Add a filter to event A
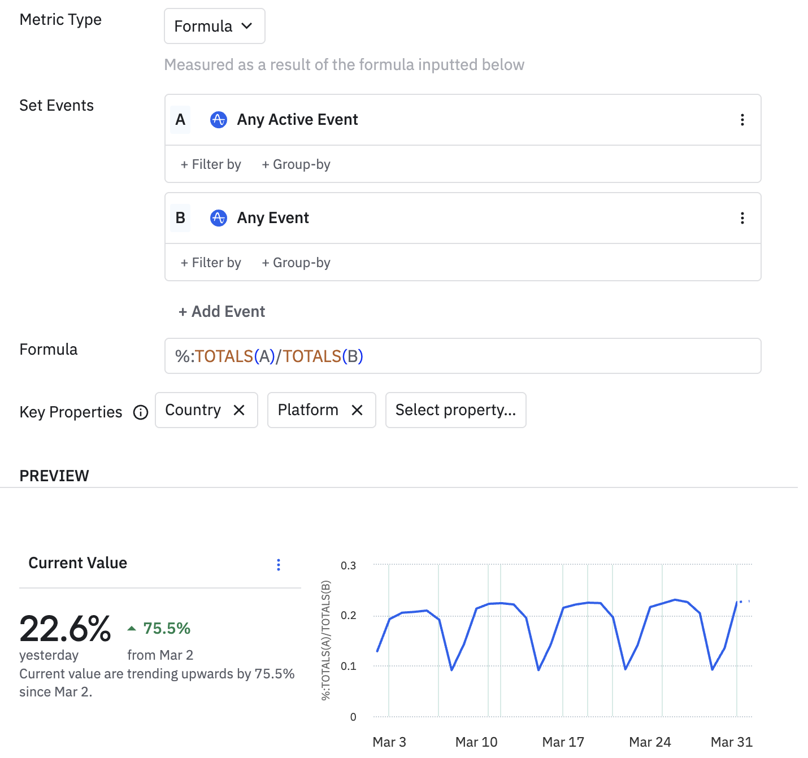This screenshot has width=808, height=758. click(211, 164)
